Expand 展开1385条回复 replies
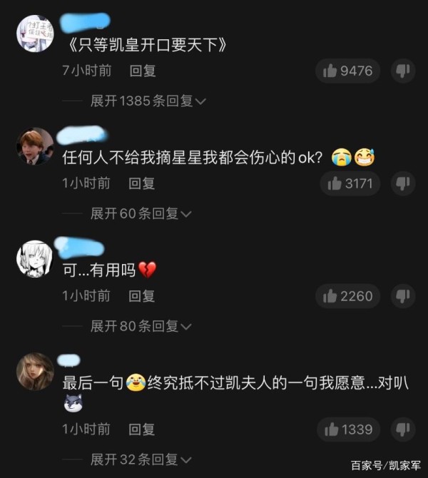Screen dimensions: 428x478 click(x=148, y=101)
